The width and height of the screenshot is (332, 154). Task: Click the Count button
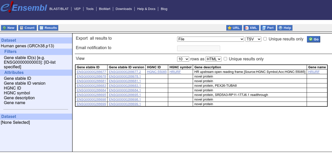27,28
